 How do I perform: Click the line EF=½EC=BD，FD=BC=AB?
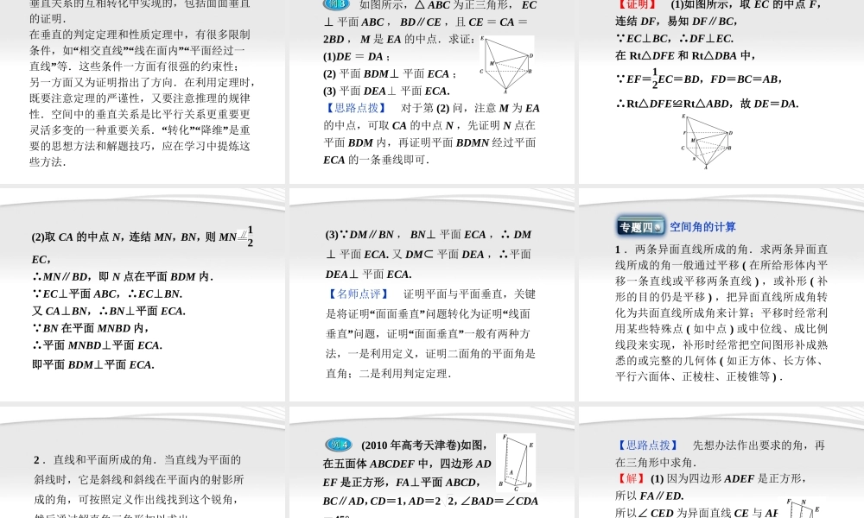[x=698, y=79]
